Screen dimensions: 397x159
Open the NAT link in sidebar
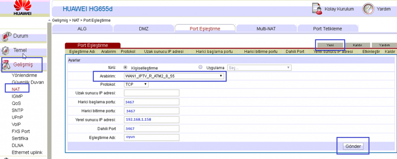click(16, 89)
